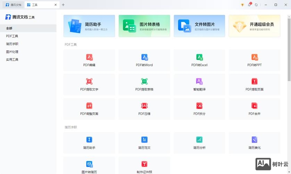This screenshot has height=174, width=291.
Task: Open the 简历范文 tool icon
Action: pyautogui.click(x=144, y=140)
